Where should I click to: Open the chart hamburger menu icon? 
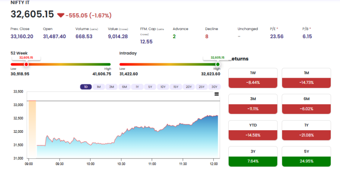pos(216,94)
